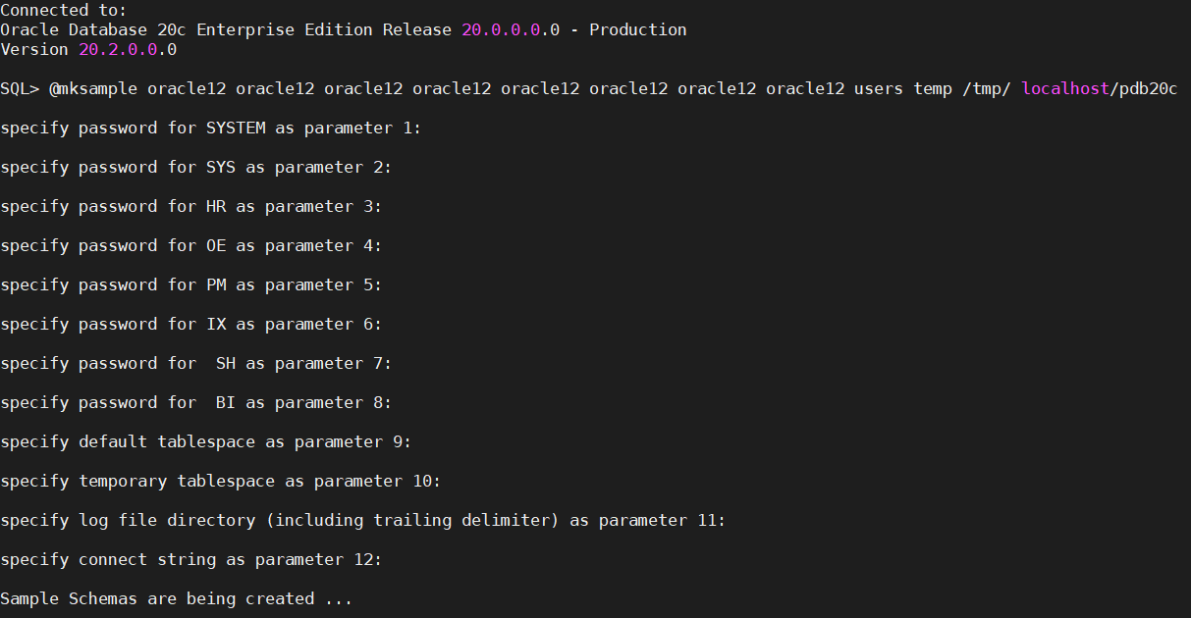Click 'specify temporary tablespace' line

click(221, 482)
